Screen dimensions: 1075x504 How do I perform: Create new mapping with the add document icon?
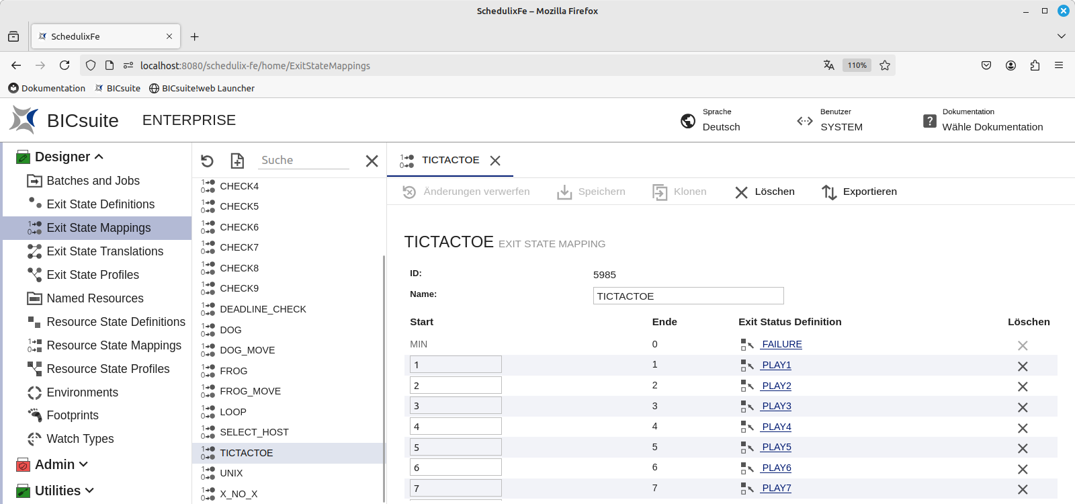point(237,161)
